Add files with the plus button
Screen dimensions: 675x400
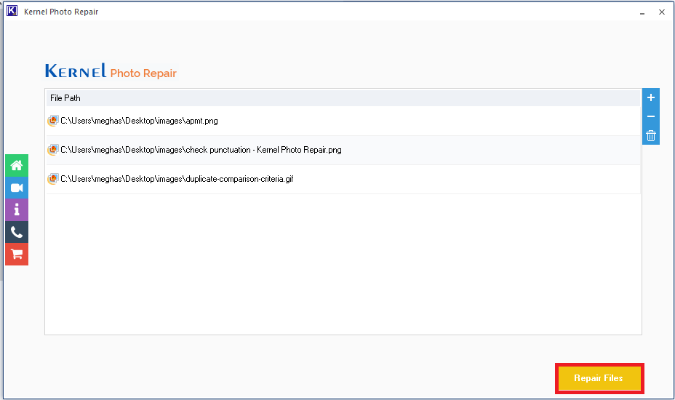pos(651,97)
